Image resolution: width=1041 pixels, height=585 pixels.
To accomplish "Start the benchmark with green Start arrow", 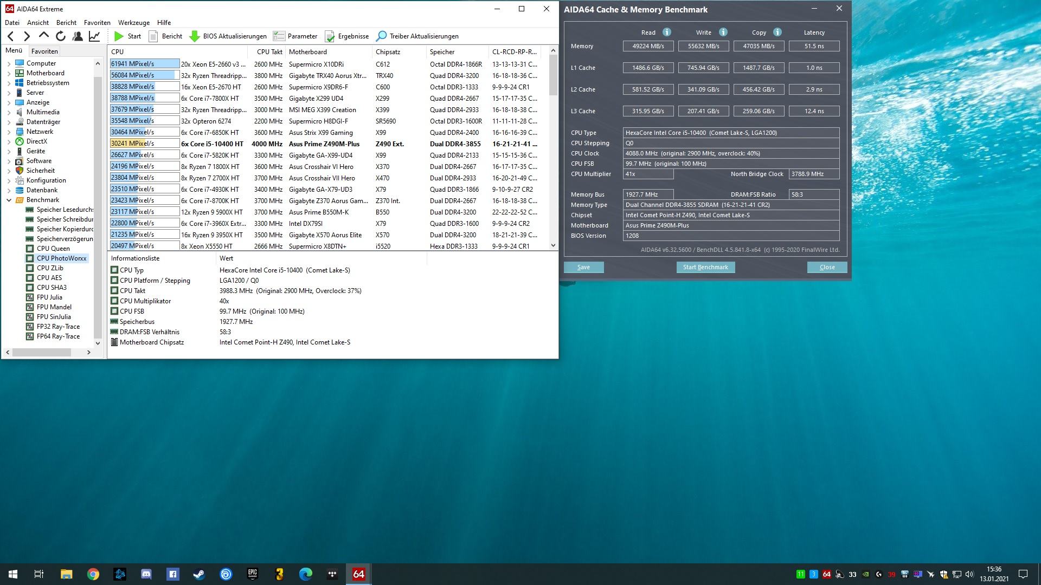I will (x=127, y=36).
